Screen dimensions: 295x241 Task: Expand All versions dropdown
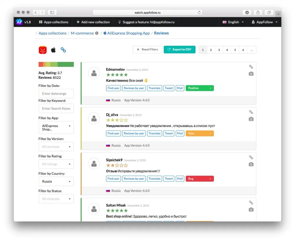[x=56, y=146]
